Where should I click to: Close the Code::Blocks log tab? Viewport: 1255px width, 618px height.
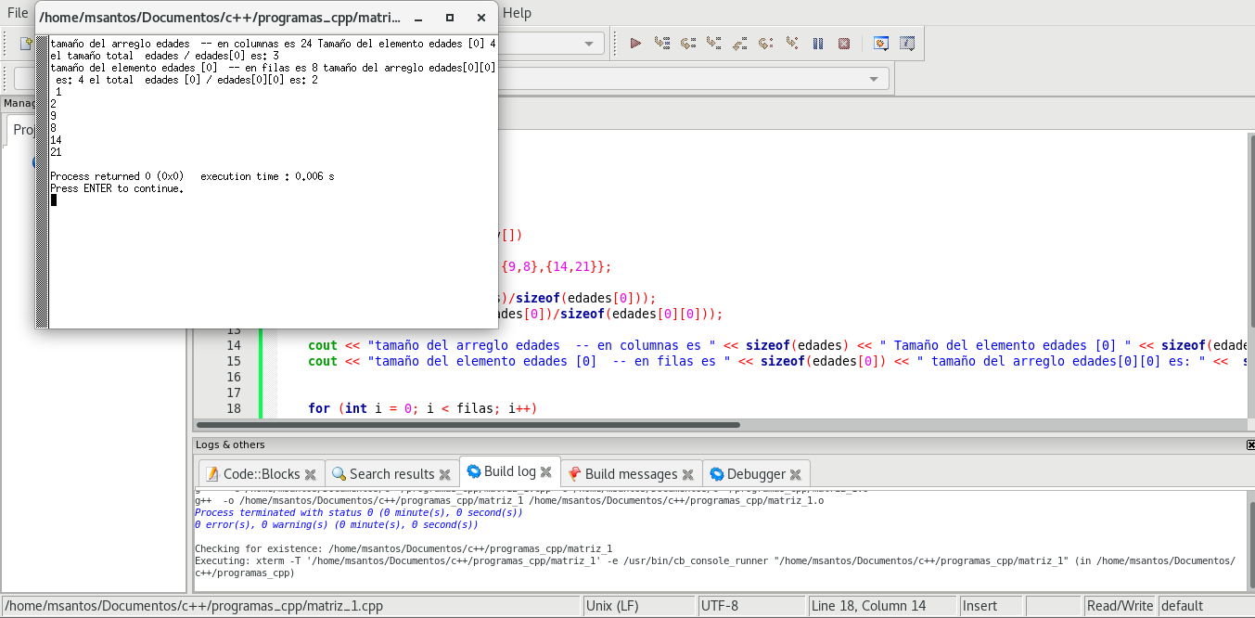[x=311, y=474]
